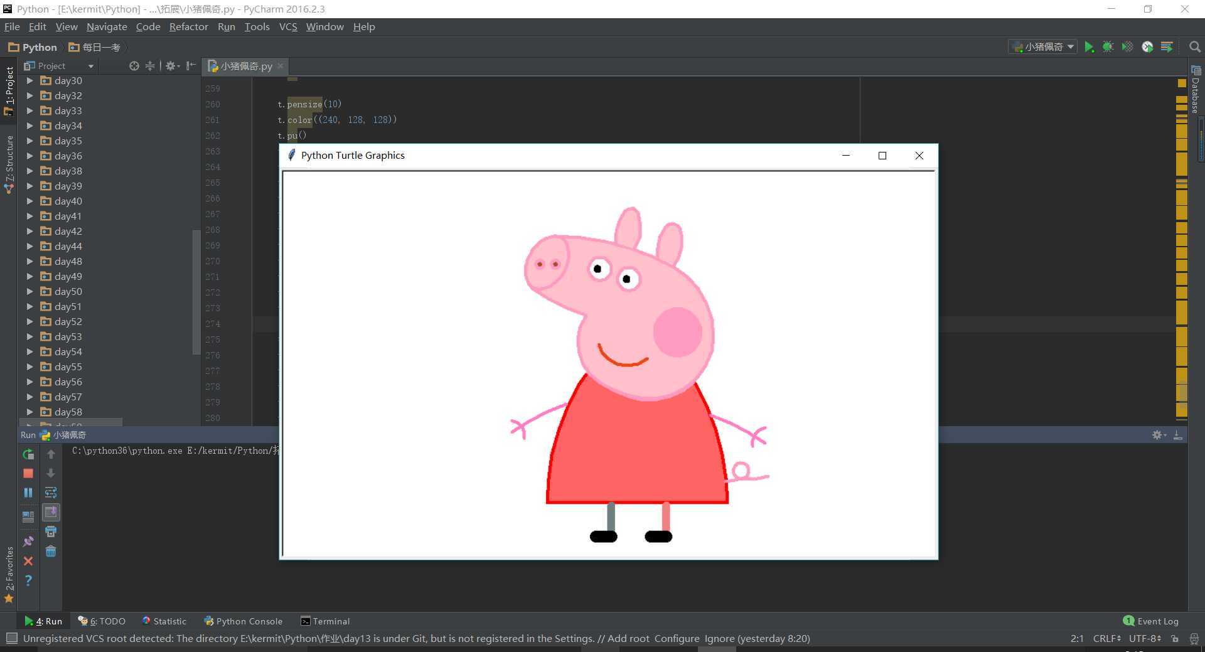The height and width of the screenshot is (652, 1205).
Task: Switch to the Python Console tab
Action: pyautogui.click(x=243, y=621)
